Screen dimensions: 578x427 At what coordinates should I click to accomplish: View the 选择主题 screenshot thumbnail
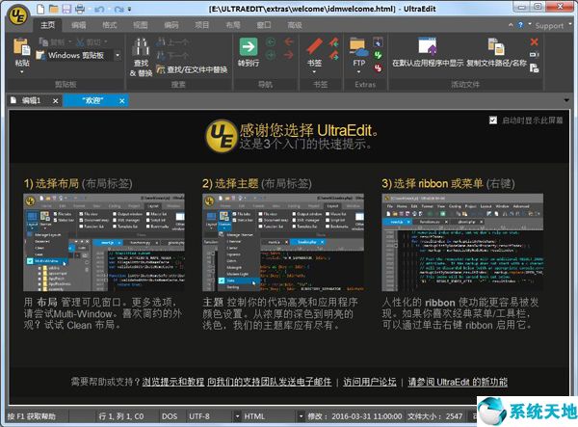[283, 242]
